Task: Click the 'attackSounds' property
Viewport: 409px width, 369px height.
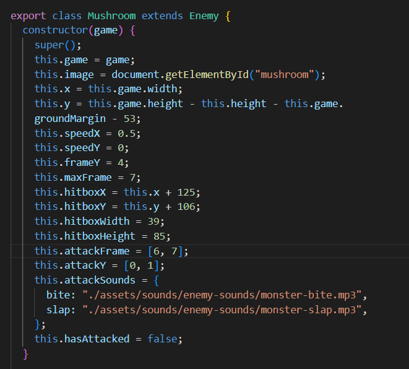Action: click(x=100, y=280)
